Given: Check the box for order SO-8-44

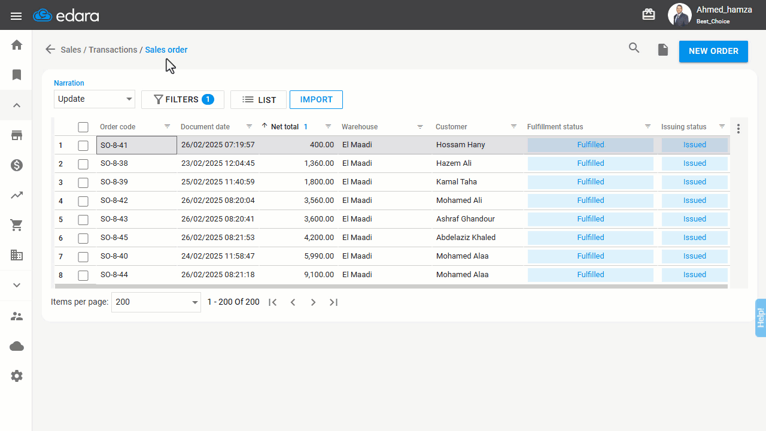Looking at the screenshot, I should 83,275.
